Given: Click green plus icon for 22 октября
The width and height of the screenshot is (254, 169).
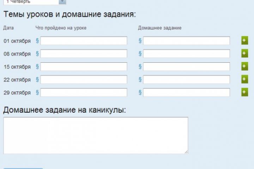Looking at the screenshot, I should pos(244,79).
